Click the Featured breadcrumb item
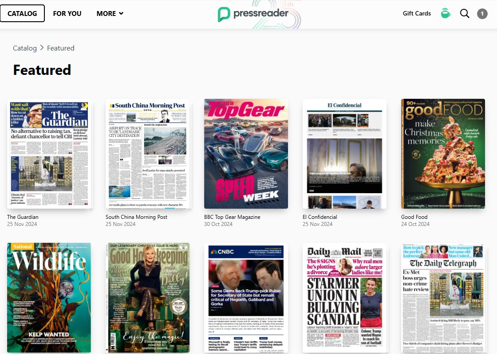 60,48
